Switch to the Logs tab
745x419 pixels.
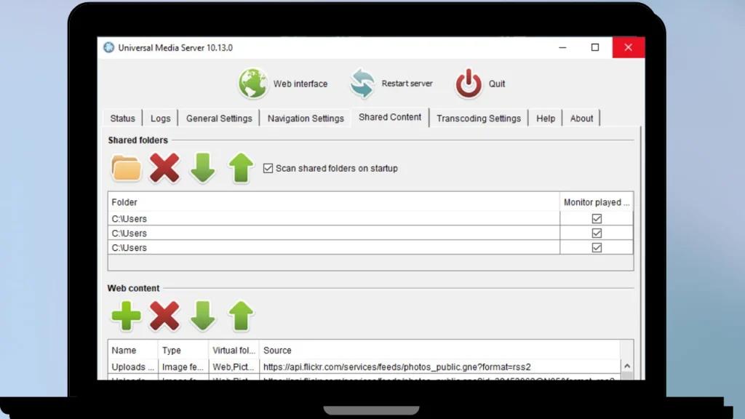(161, 119)
